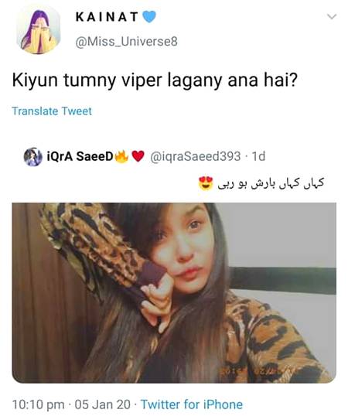This screenshot has width=348, height=416.
Task: Open the @Miss_Universe8 handle
Action: click(x=127, y=42)
